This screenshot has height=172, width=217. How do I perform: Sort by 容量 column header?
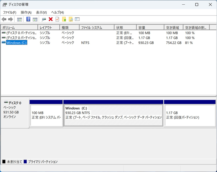tap(150, 28)
